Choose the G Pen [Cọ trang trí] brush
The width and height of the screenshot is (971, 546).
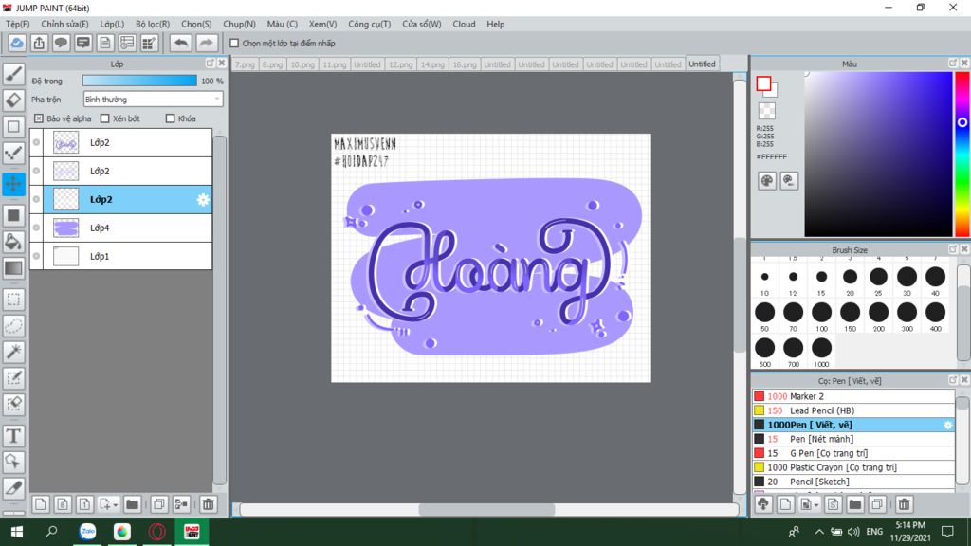pyautogui.click(x=853, y=453)
